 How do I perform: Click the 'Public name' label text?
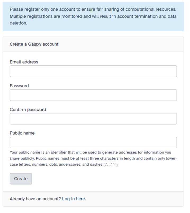coord(22,133)
